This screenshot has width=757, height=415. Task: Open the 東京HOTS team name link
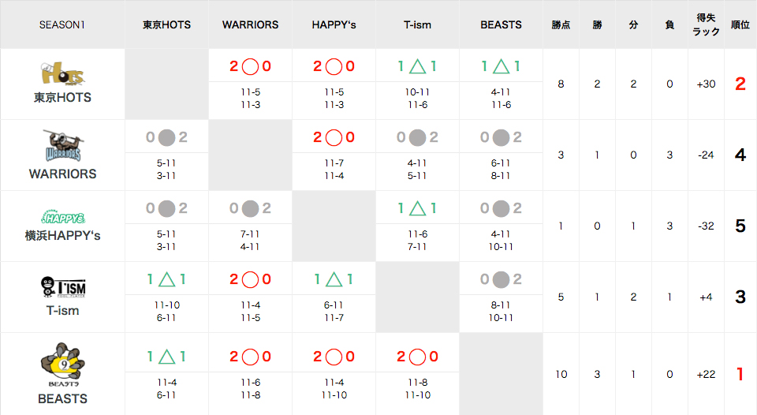click(62, 98)
